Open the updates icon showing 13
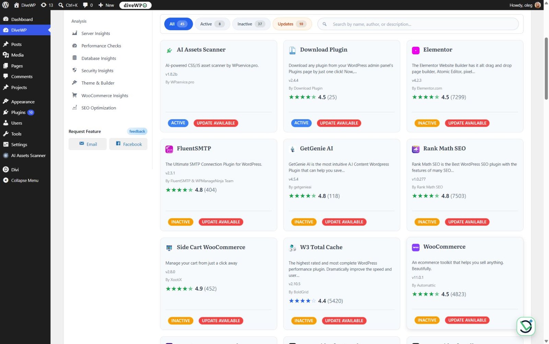The width and height of the screenshot is (549, 344). tap(47, 5)
